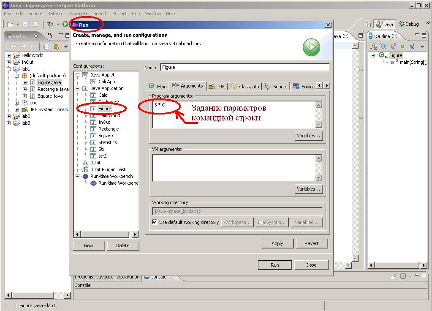Open the Package Explorer view menu arrow

tap(65, 46)
